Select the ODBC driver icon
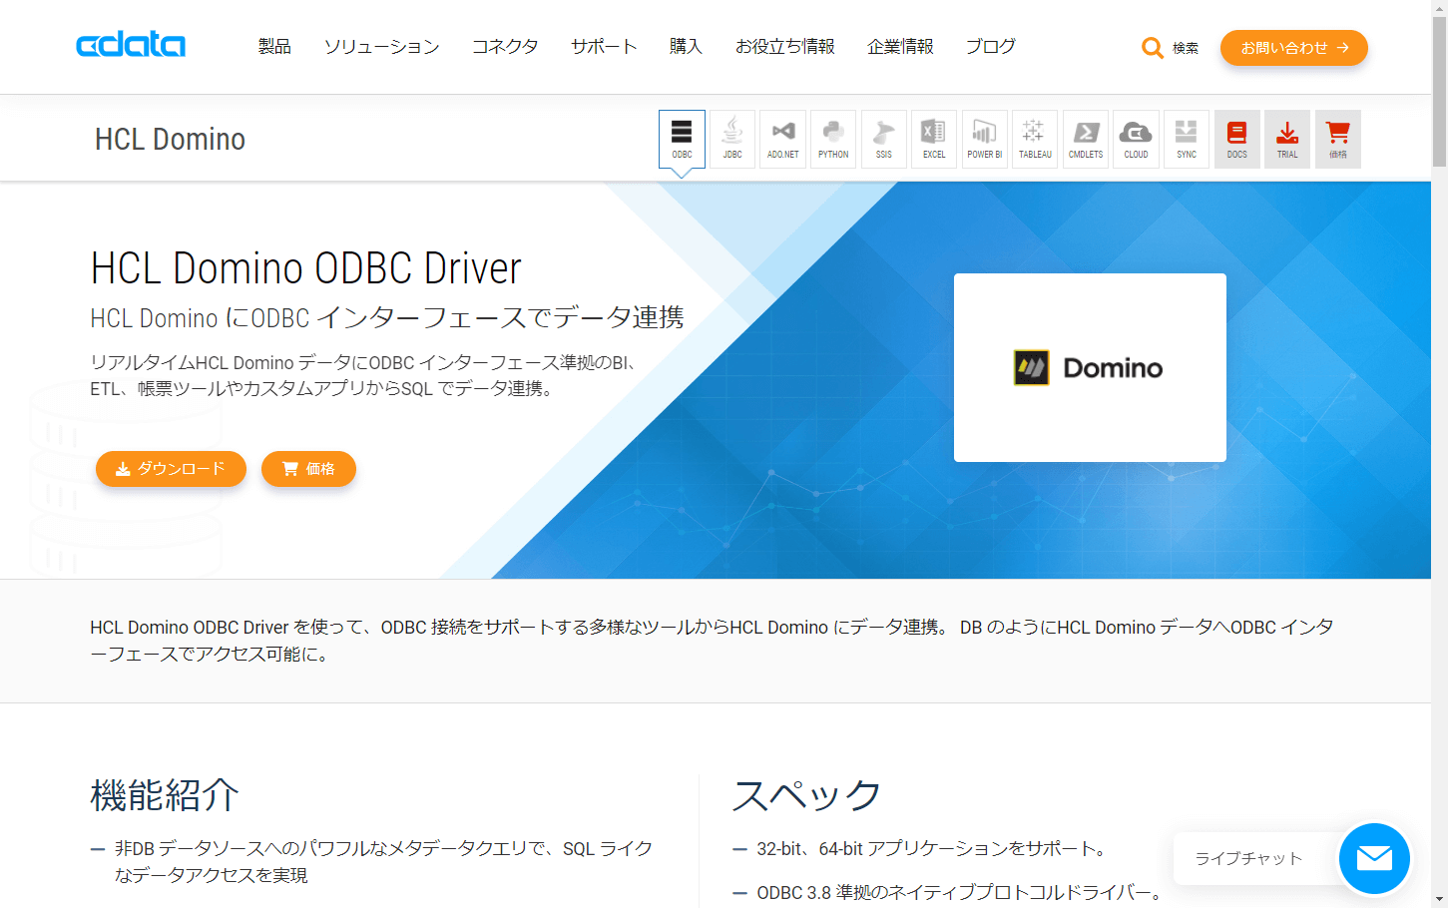 (x=682, y=139)
